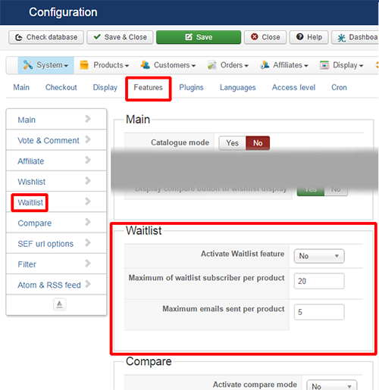Click the Orders document icon

click(x=211, y=65)
